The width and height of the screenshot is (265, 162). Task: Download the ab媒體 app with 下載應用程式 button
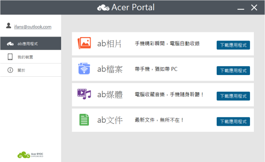pyautogui.click(x=233, y=96)
